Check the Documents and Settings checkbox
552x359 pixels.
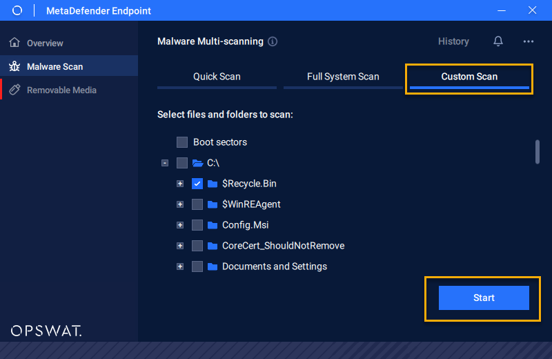[197, 266]
